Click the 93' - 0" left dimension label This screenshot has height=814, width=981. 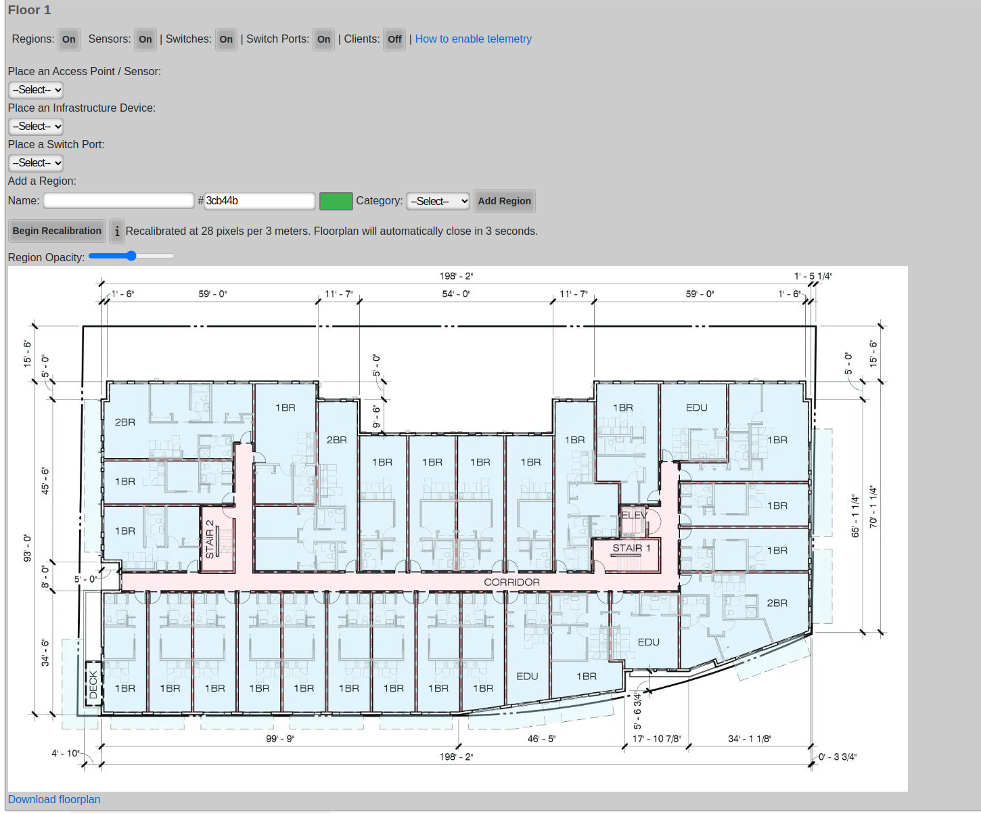click(x=27, y=548)
